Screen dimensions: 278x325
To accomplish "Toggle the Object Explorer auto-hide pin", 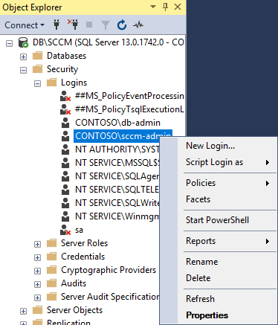I will (x=165, y=7).
